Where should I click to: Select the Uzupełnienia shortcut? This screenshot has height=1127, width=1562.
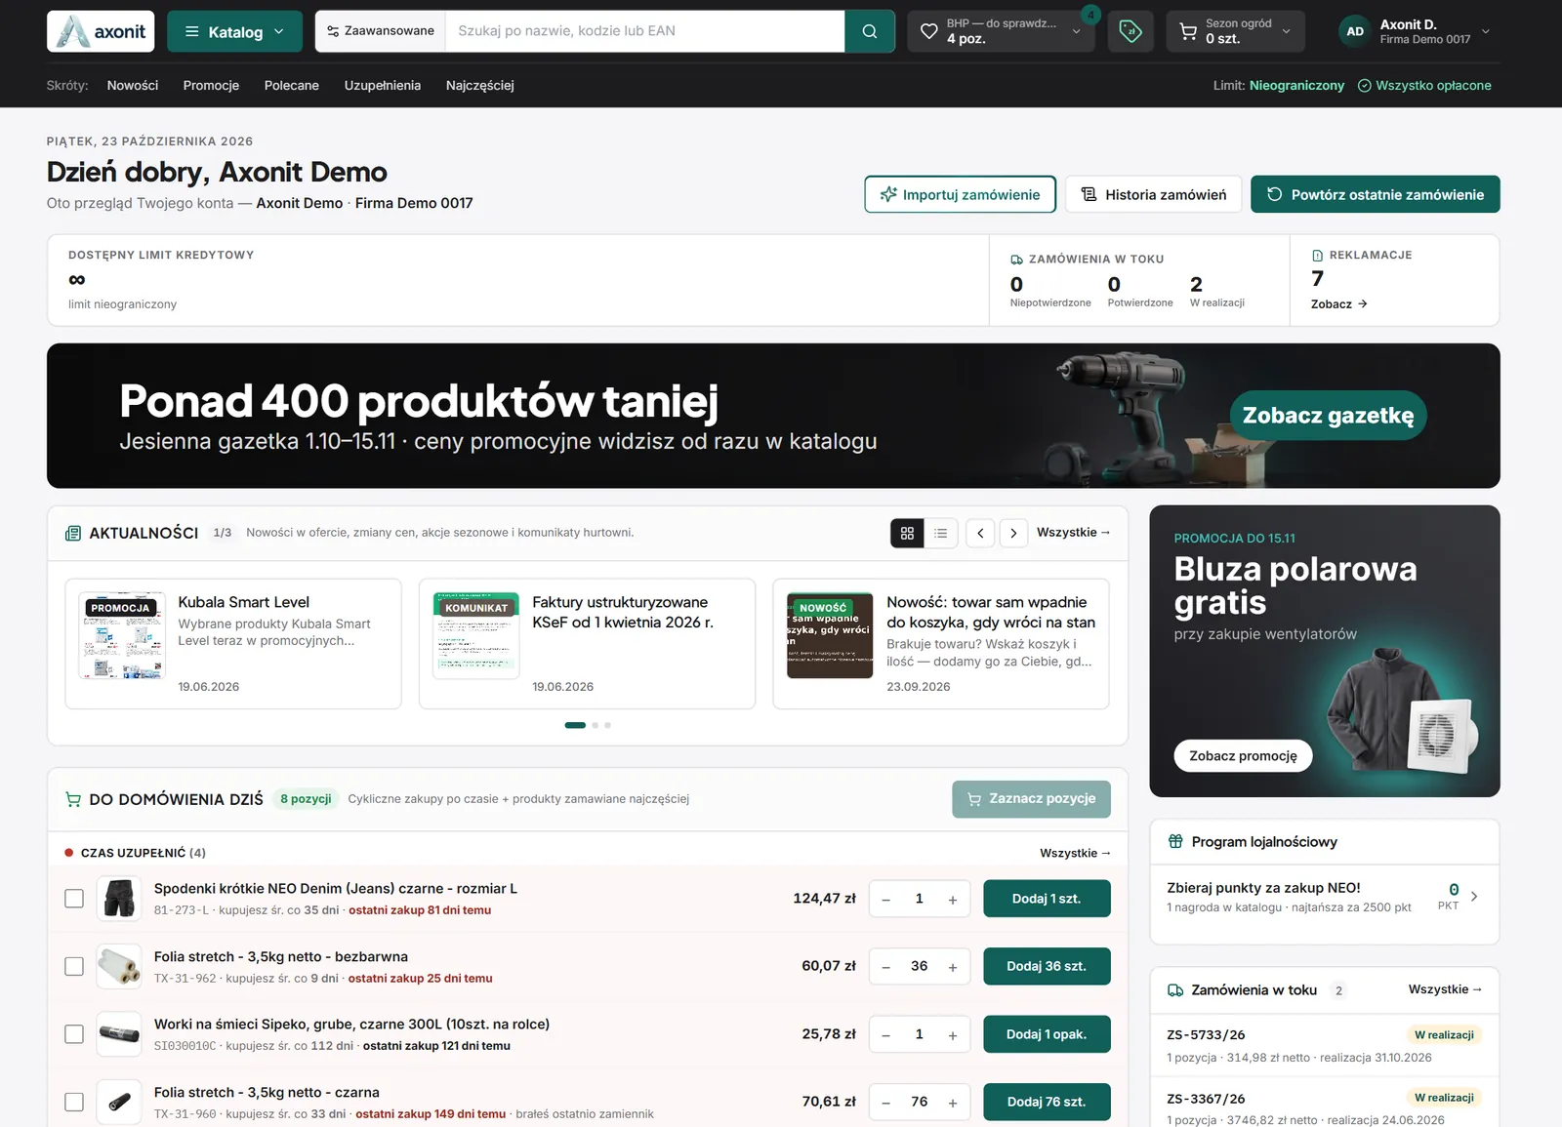pos(383,86)
